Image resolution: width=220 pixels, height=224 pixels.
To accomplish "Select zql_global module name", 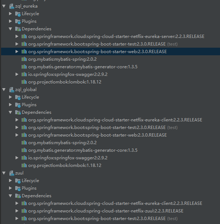I will click(x=26, y=90).
